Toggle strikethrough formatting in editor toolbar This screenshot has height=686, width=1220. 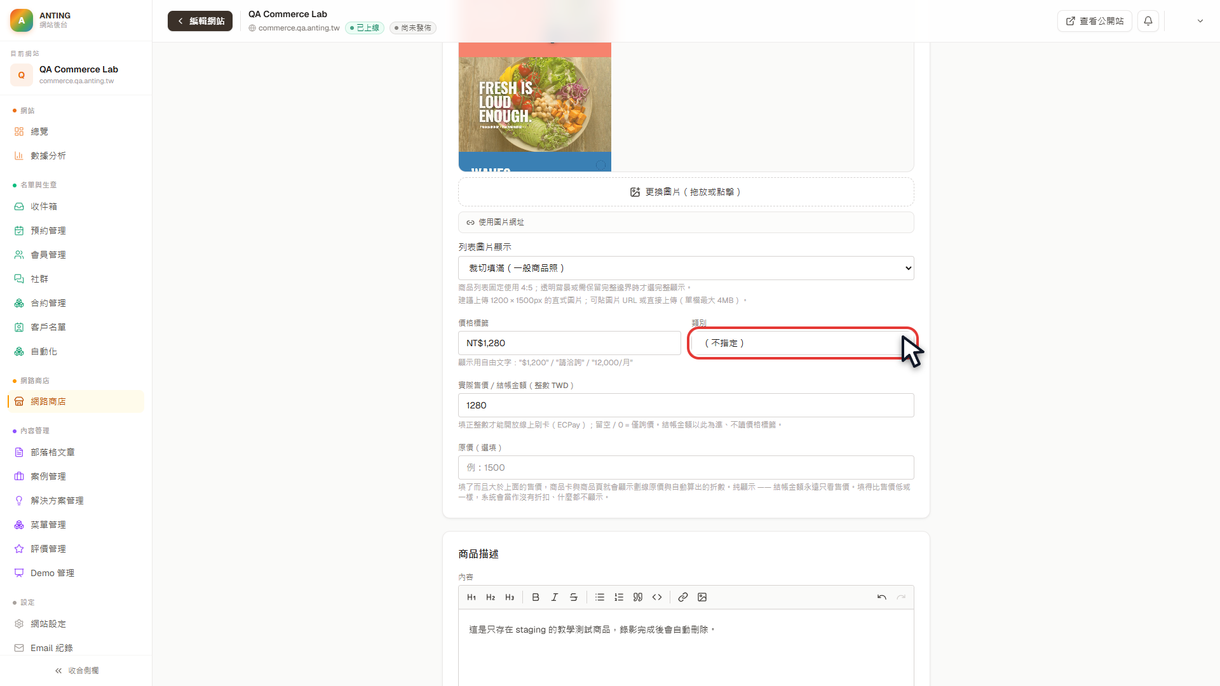(x=574, y=597)
